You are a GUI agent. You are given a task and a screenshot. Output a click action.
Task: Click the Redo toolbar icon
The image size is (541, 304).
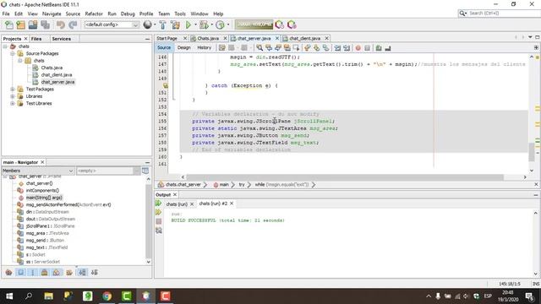[73, 24]
